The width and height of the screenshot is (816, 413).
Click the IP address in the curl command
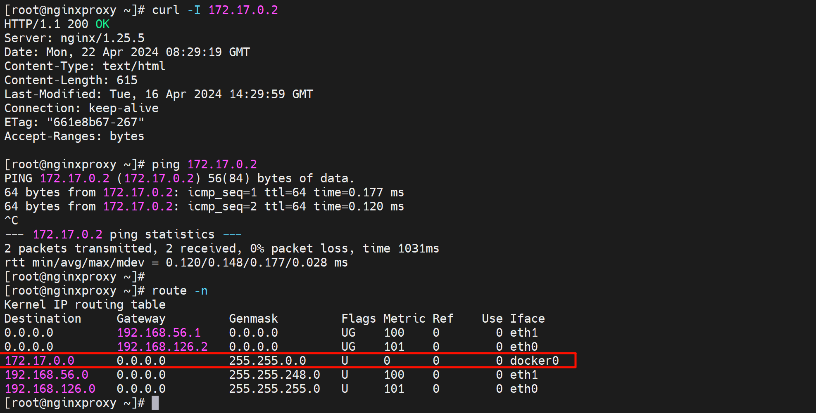tap(243, 10)
